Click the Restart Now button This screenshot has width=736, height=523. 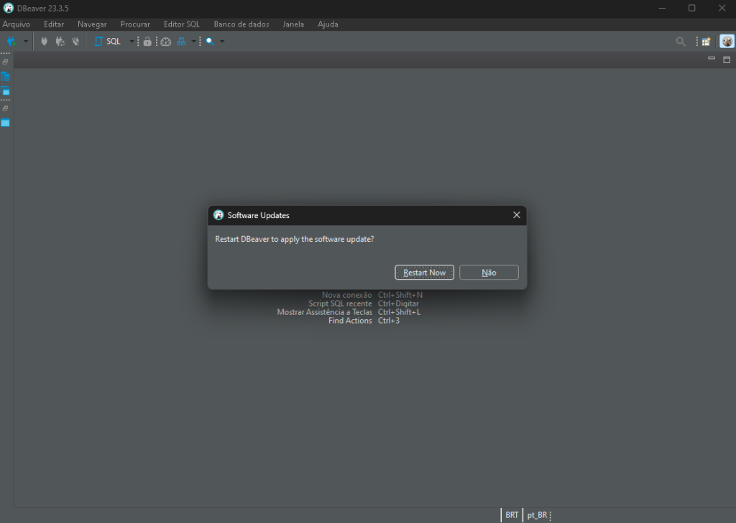pyautogui.click(x=424, y=273)
